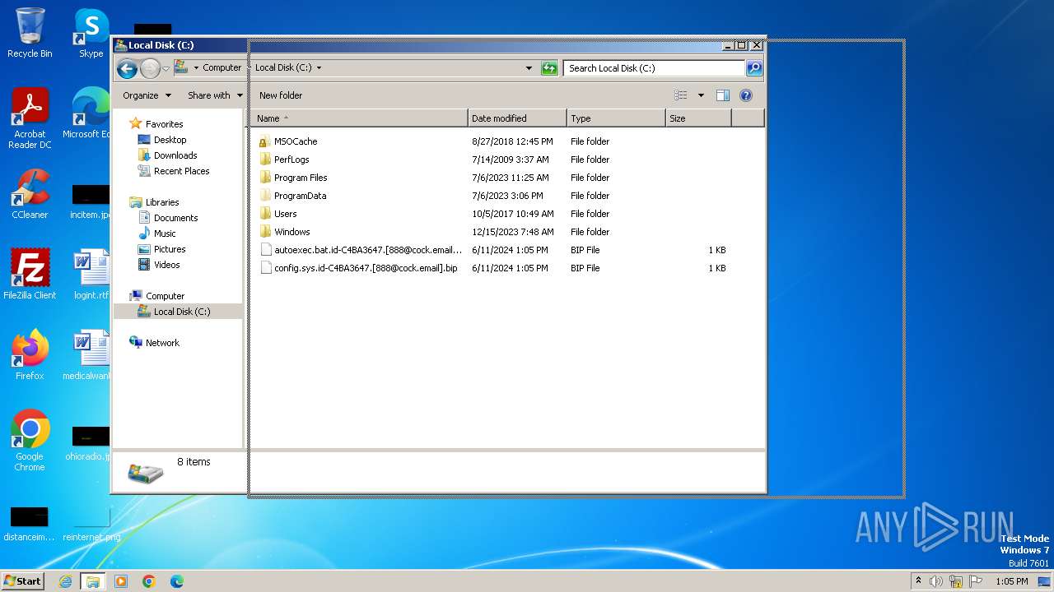1054x592 pixels.
Task: Open Windows Media Player from taskbar
Action: 121,581
